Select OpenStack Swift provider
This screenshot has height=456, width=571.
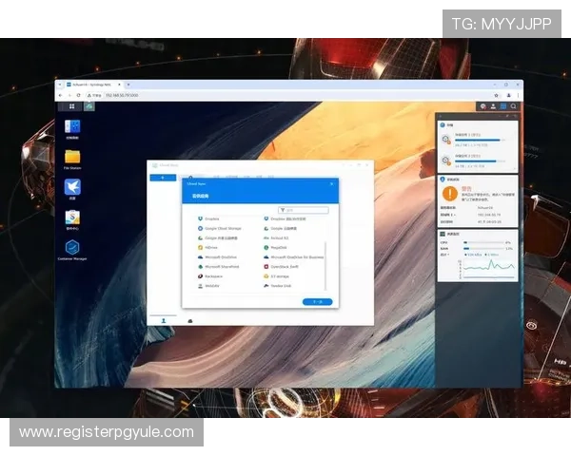tap(281, 267)
